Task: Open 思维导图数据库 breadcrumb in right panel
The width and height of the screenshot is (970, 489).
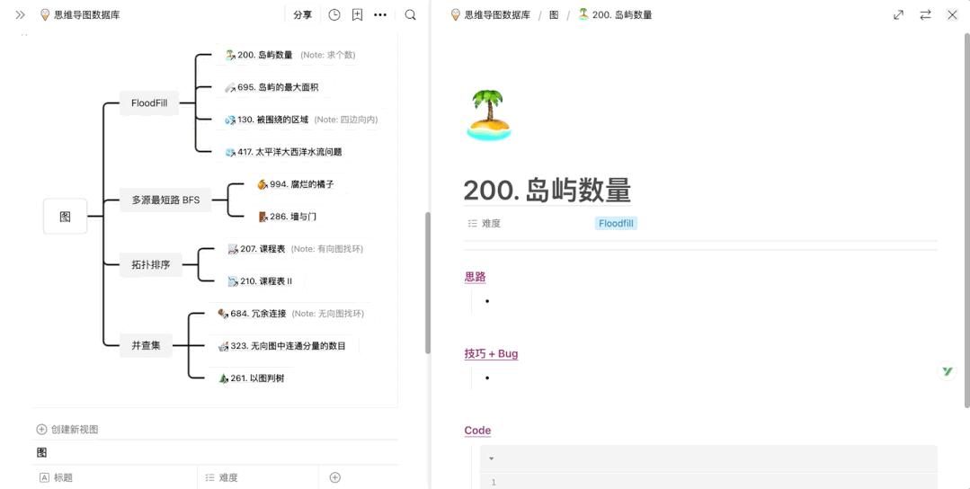Action: tap(496, 14)
